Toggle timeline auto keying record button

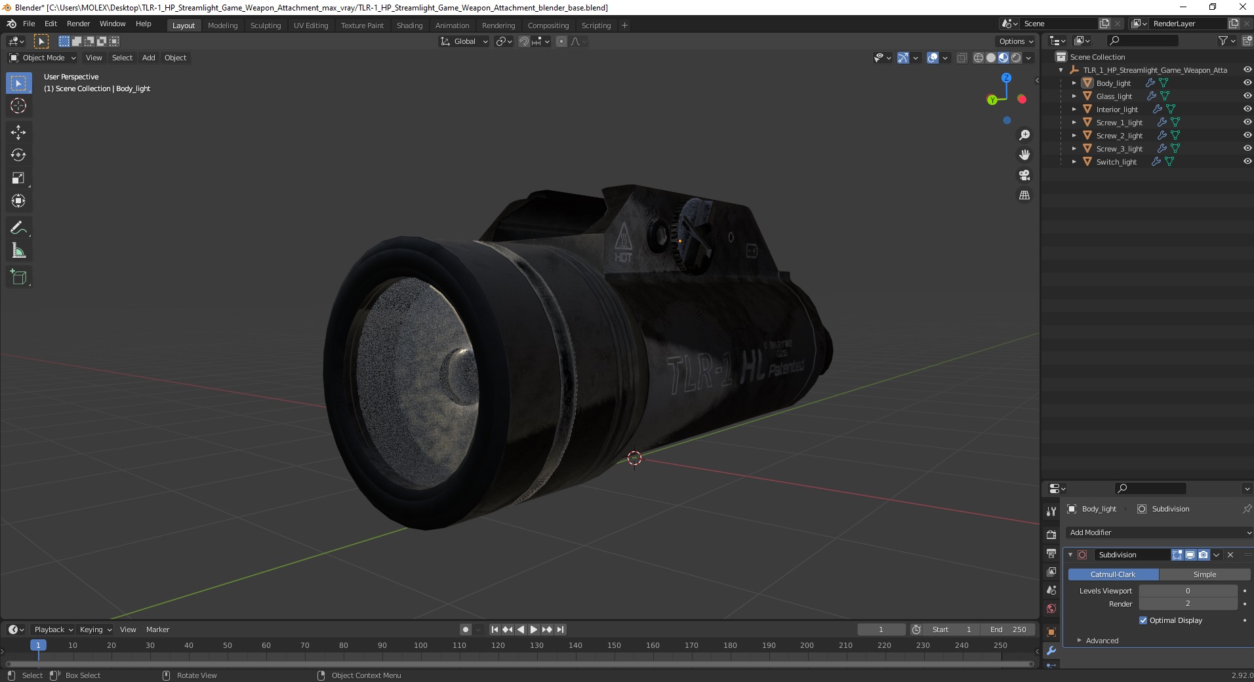tap(466, 630)
